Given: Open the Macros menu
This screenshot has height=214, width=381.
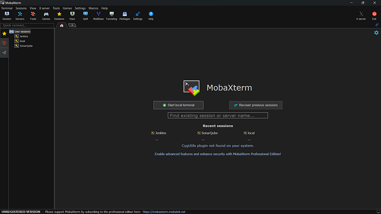Looking at the screenshot, I should coord(93,8).
